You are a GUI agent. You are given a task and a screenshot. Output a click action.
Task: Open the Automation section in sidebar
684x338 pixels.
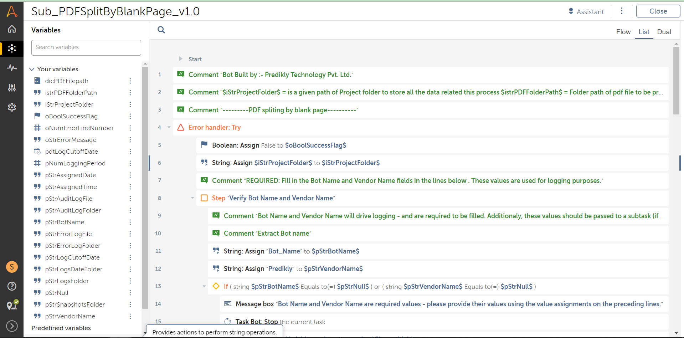click(12, 48)
